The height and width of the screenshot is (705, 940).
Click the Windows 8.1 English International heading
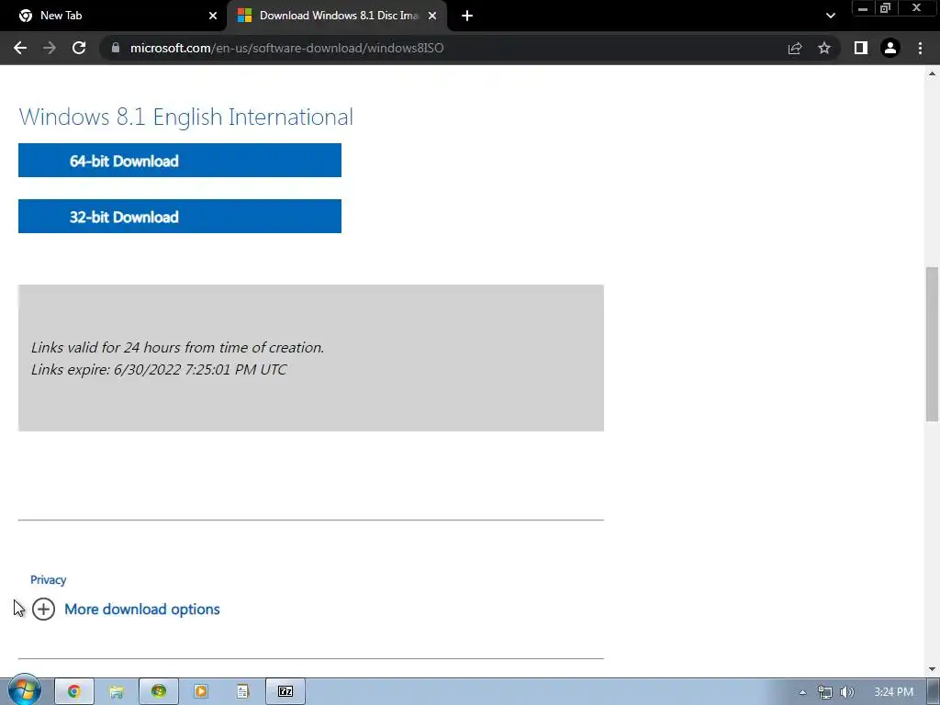[185, 117]
